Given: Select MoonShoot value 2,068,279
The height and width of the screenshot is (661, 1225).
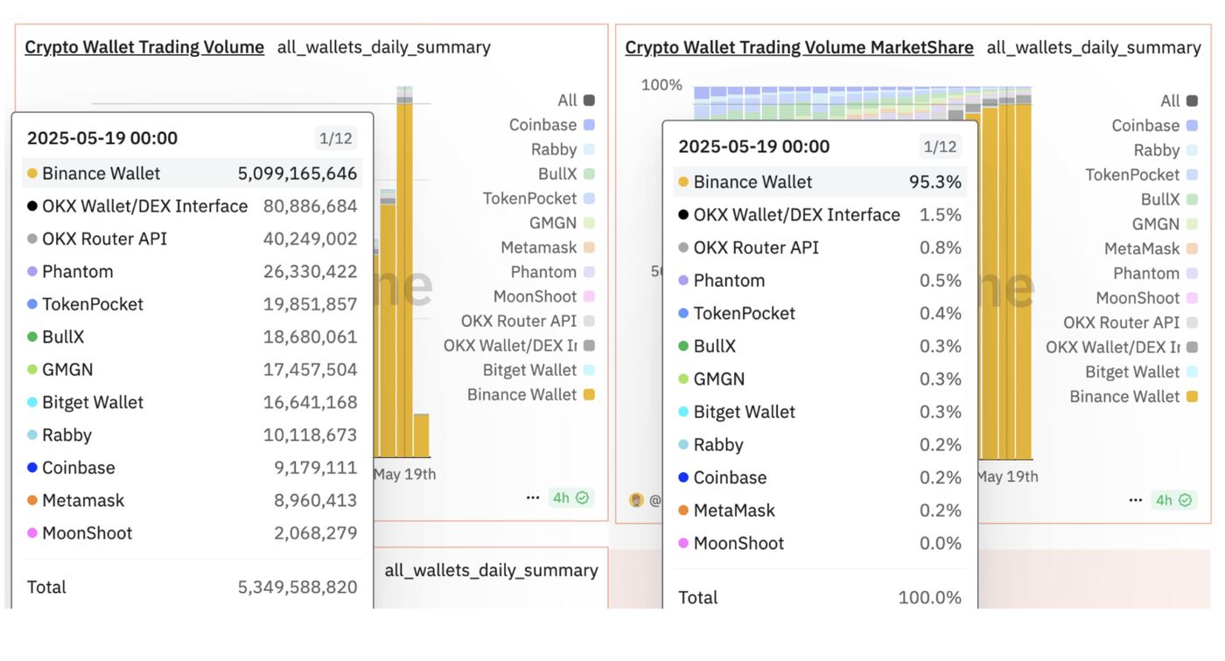Looking at the screenshot, I should pos(316,533).
